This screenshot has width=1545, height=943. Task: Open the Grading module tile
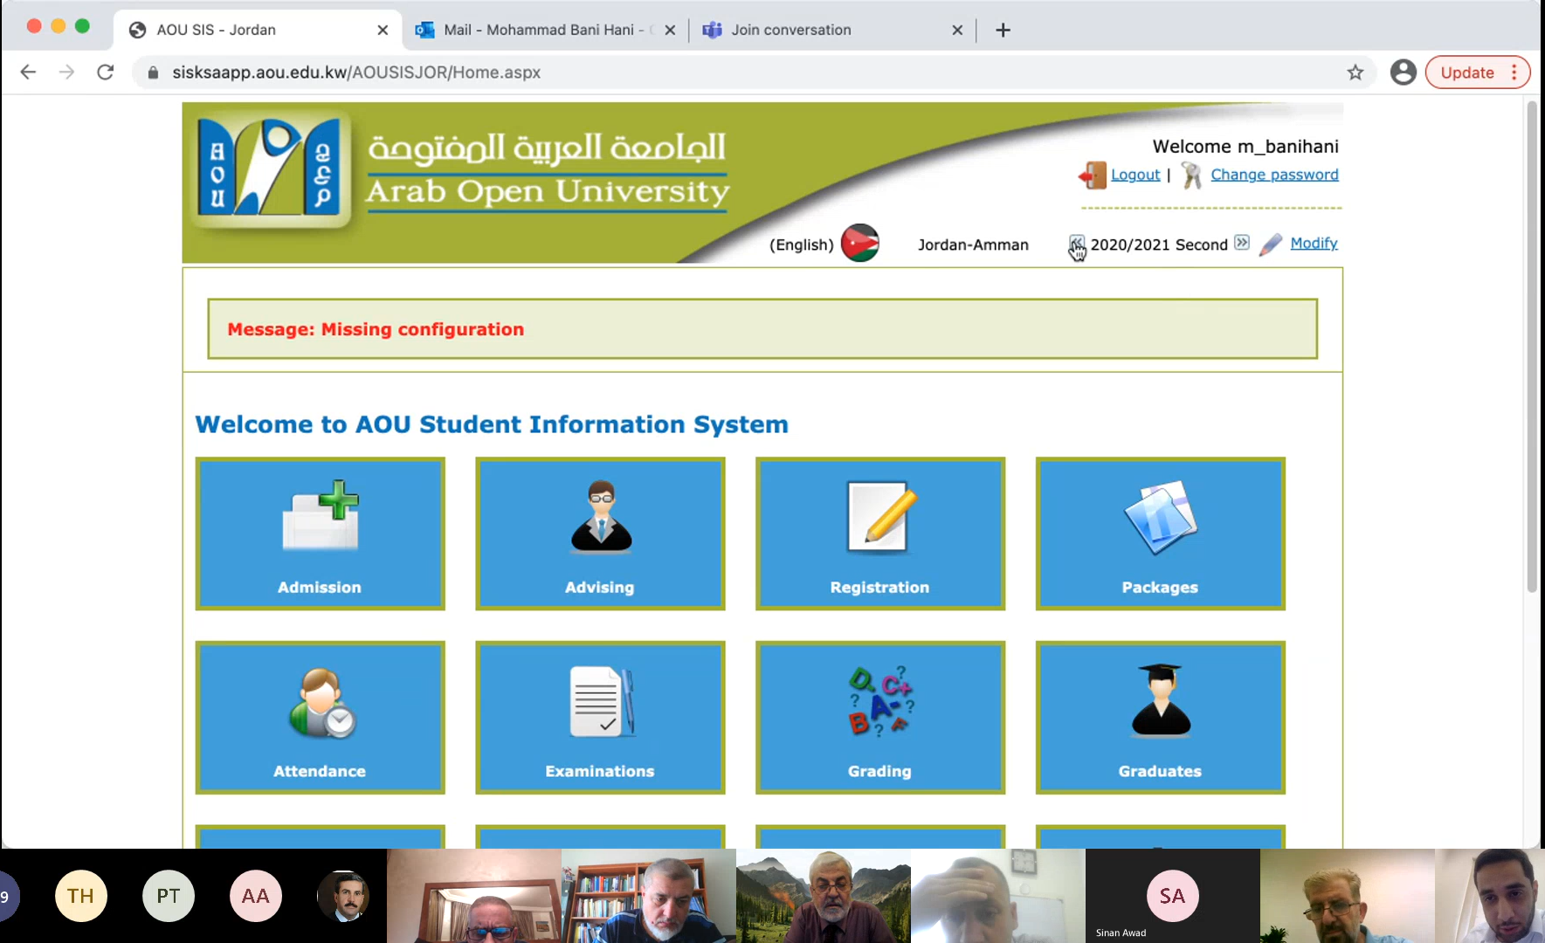pos(880,718)
